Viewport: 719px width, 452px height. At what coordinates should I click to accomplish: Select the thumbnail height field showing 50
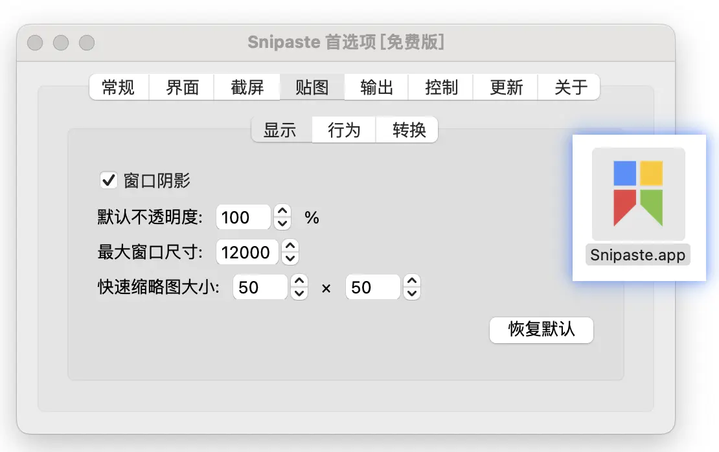point(372,287)
